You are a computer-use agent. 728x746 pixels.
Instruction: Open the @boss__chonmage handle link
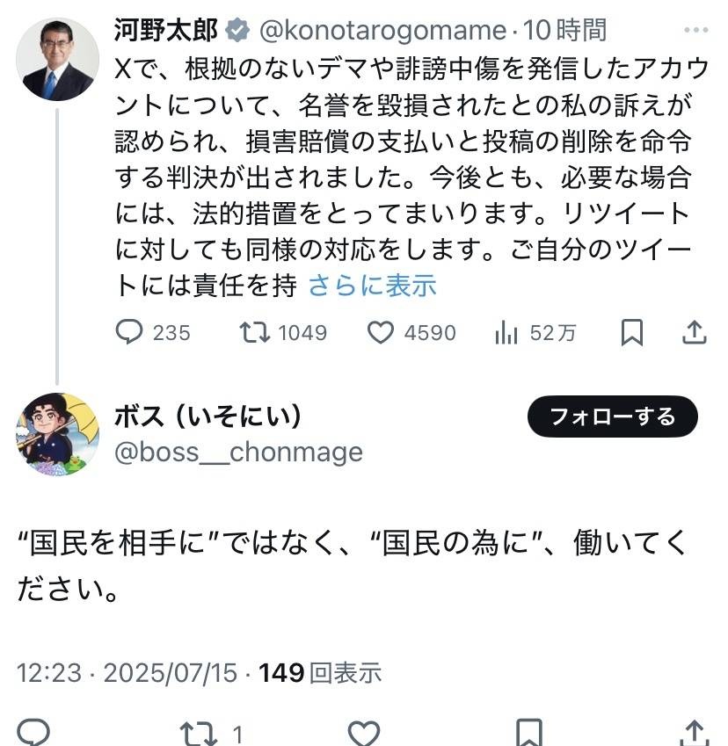tap(238, 452)
